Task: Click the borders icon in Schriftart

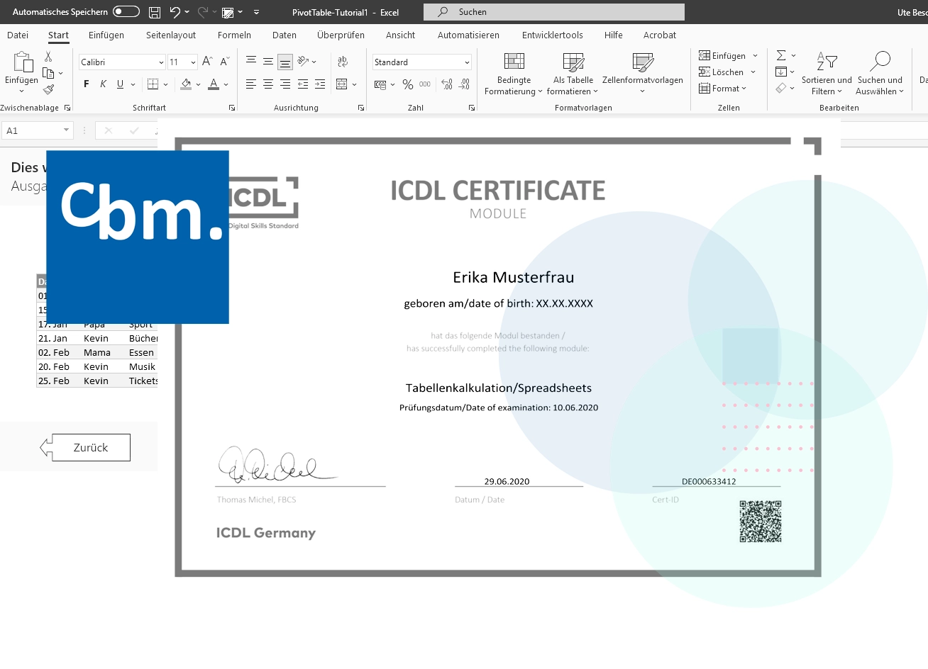Action: tap(153, 84)
